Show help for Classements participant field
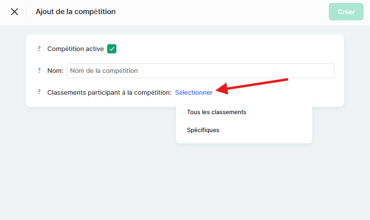370x220 pixels. coord(39,92)
